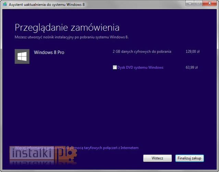Select the Windows 8 Pro product name
The image size is (219, 172).
pos(49,53)
